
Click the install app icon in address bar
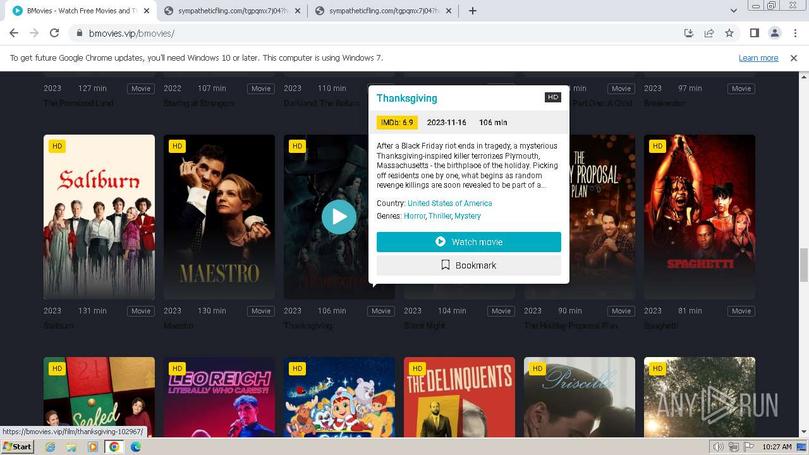(689, 33)
